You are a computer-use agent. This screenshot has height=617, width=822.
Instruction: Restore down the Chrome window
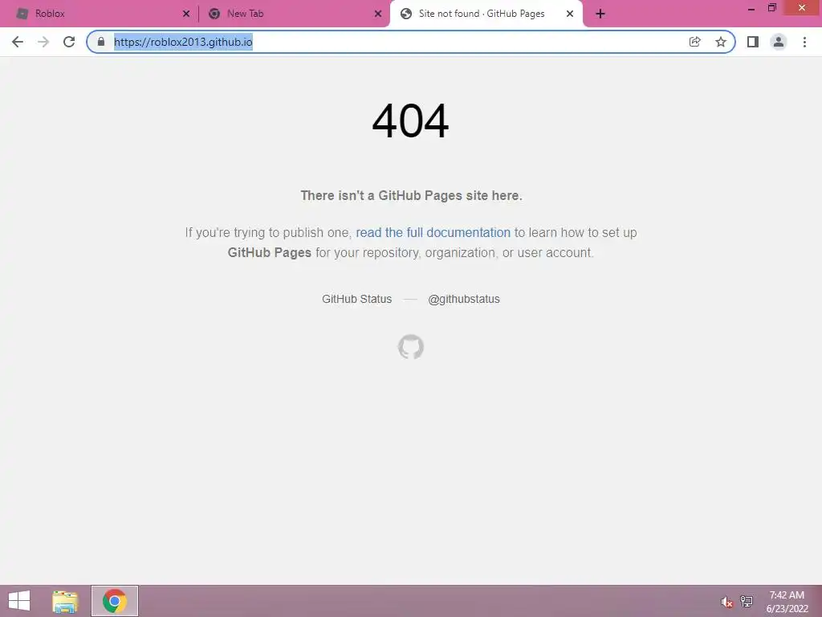[772, 8]
